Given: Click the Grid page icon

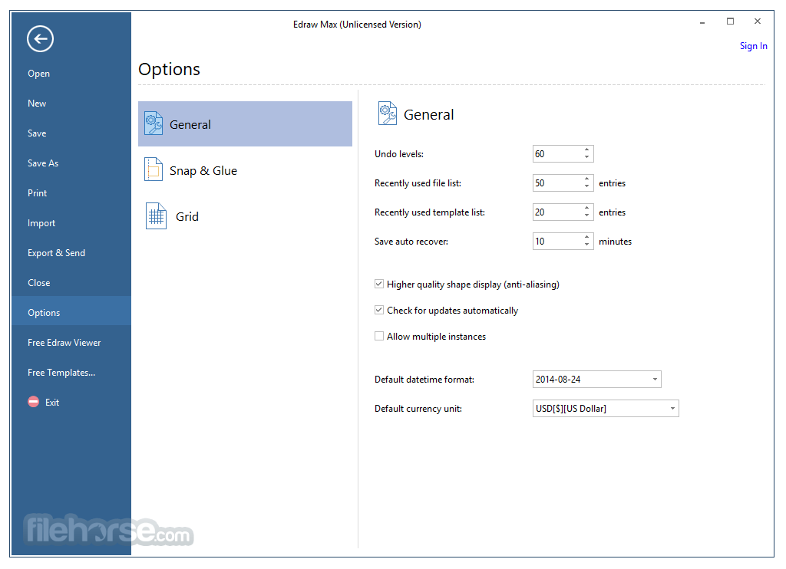Looking at the screenshot, I should [x=156, y=216].
